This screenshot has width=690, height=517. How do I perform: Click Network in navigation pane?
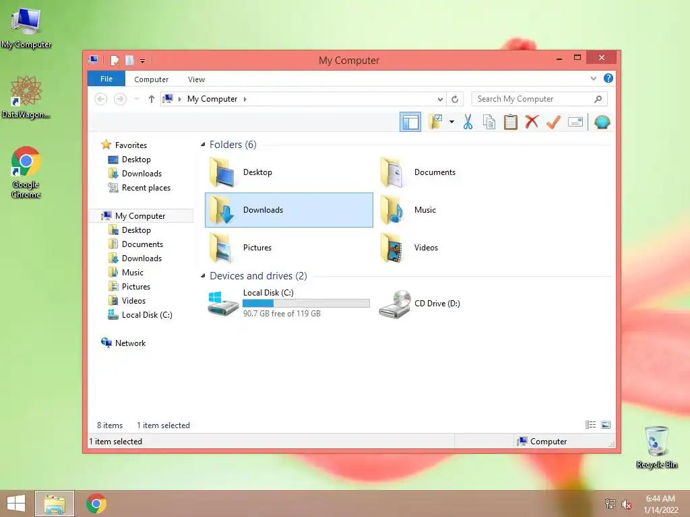(x=130, y=343)
